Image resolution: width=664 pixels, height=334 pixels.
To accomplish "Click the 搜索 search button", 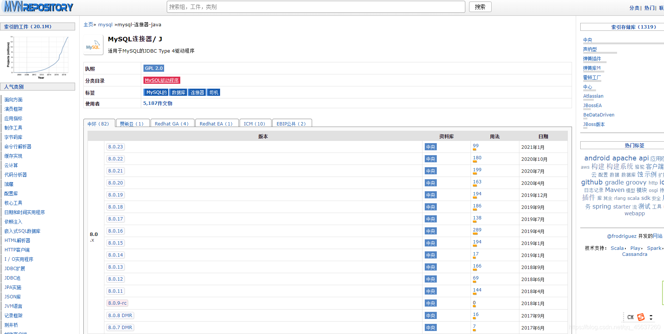I will [480, 7].
